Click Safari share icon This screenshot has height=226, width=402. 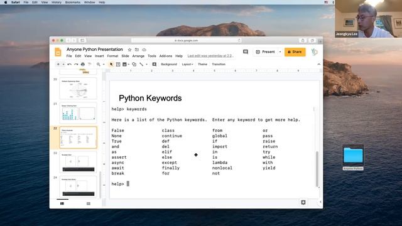pyautogui.click(x=303, y=40)
